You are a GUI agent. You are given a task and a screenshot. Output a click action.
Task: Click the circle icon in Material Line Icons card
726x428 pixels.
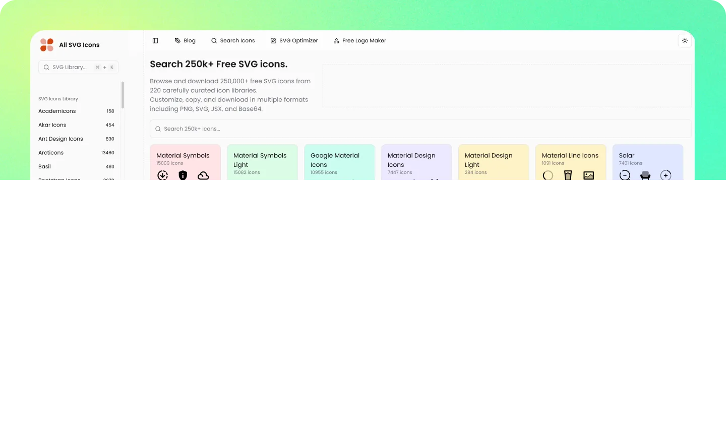[x=548, y=175]
